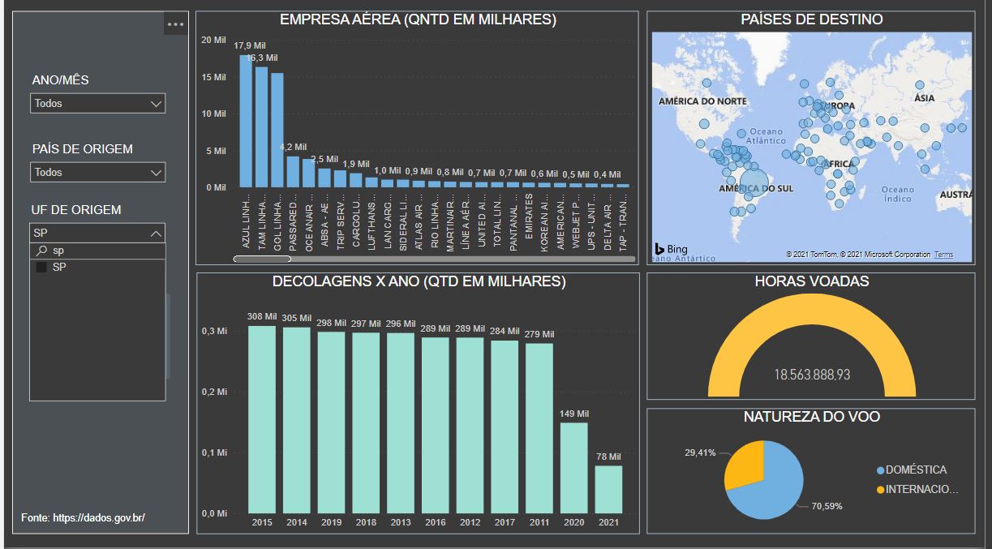This screenshot has height=549, width=992.
Task: Click the DOMÉSTICA legend marker
Action: pos(881,470)
